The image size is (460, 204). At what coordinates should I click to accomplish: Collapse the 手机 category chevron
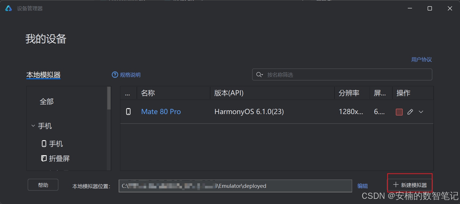click(x=33, y=126)
